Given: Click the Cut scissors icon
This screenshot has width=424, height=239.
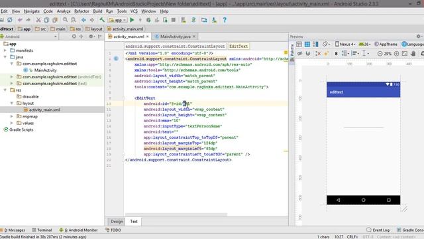Looking at the screenshot, I should tap(38, 20).
